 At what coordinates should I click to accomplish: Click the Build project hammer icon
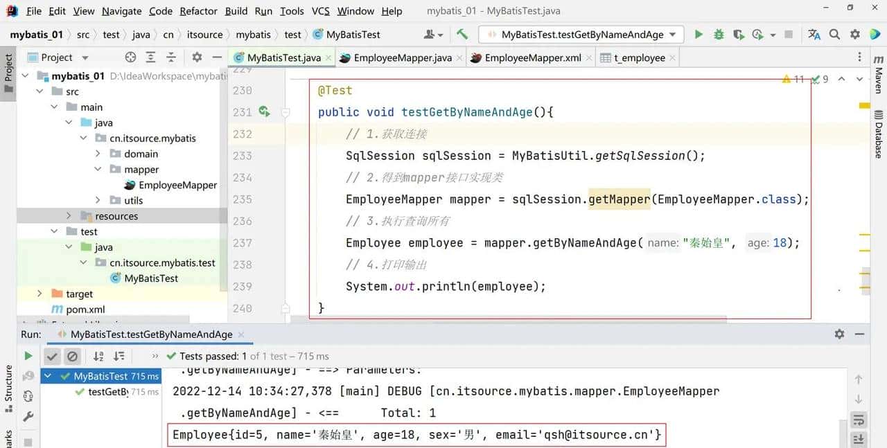pos(462,34)
